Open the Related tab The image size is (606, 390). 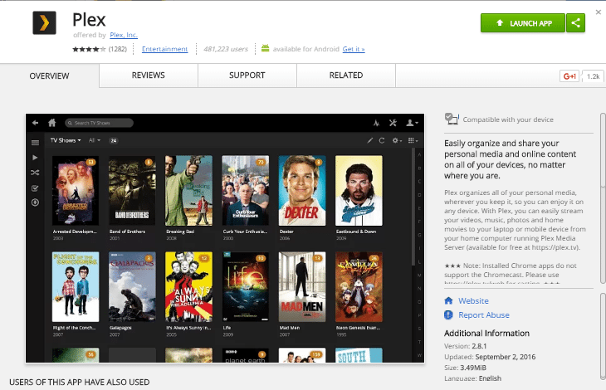tap(346, 76)
